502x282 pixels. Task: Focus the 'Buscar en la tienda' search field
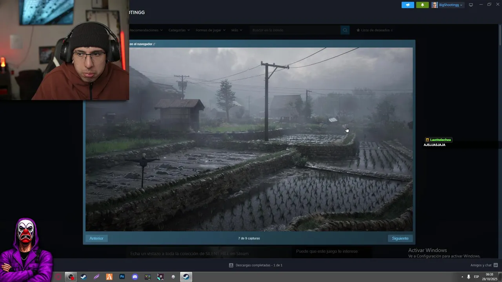click(295, 30)
